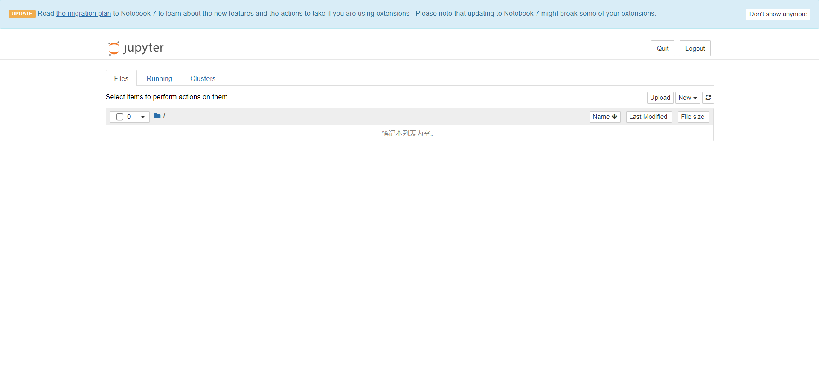Click the Quit button
This screenshot has width=819, height=381.
click(662, 49)
